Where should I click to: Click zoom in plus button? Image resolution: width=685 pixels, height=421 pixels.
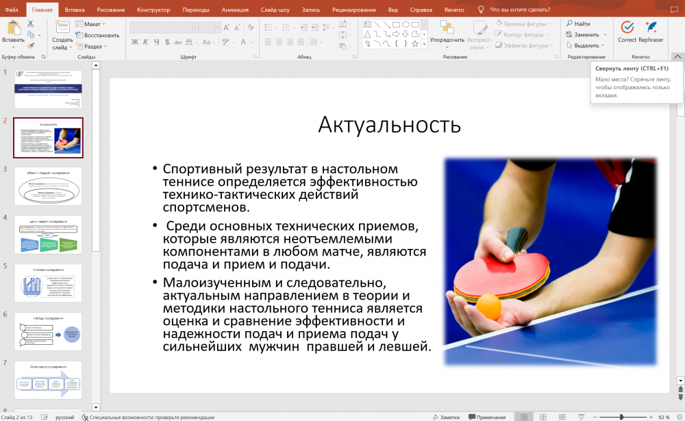651,417
